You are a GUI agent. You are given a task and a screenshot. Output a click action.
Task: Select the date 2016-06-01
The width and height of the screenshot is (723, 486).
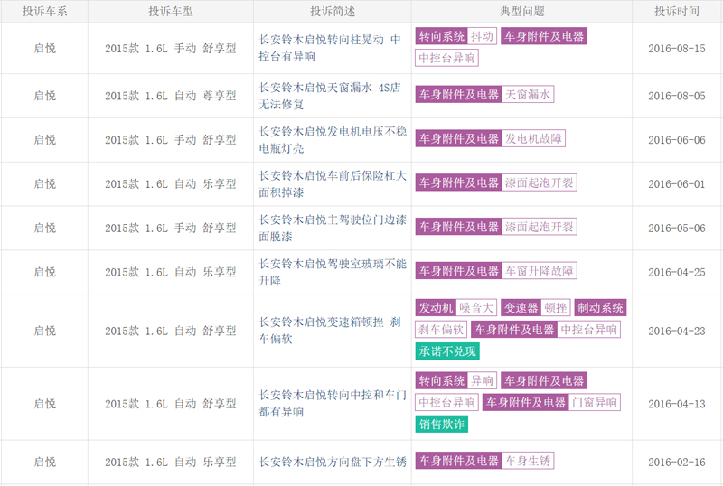tap(676, 184)
